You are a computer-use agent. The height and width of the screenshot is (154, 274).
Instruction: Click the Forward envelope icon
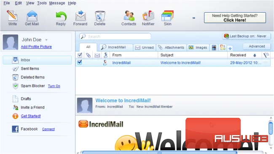click(81, 16)
